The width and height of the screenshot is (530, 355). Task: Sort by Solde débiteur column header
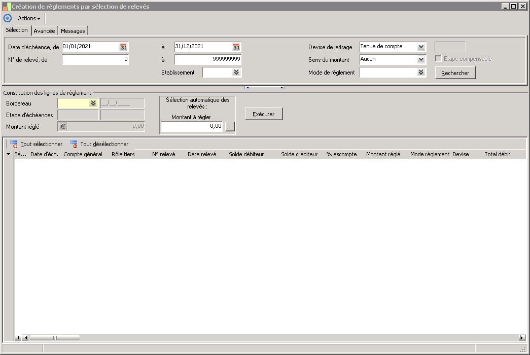coord(246,154)
